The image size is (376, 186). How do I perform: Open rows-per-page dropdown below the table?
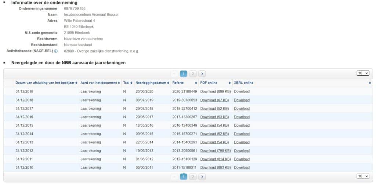pyautogui.click(x=363, y=176)
